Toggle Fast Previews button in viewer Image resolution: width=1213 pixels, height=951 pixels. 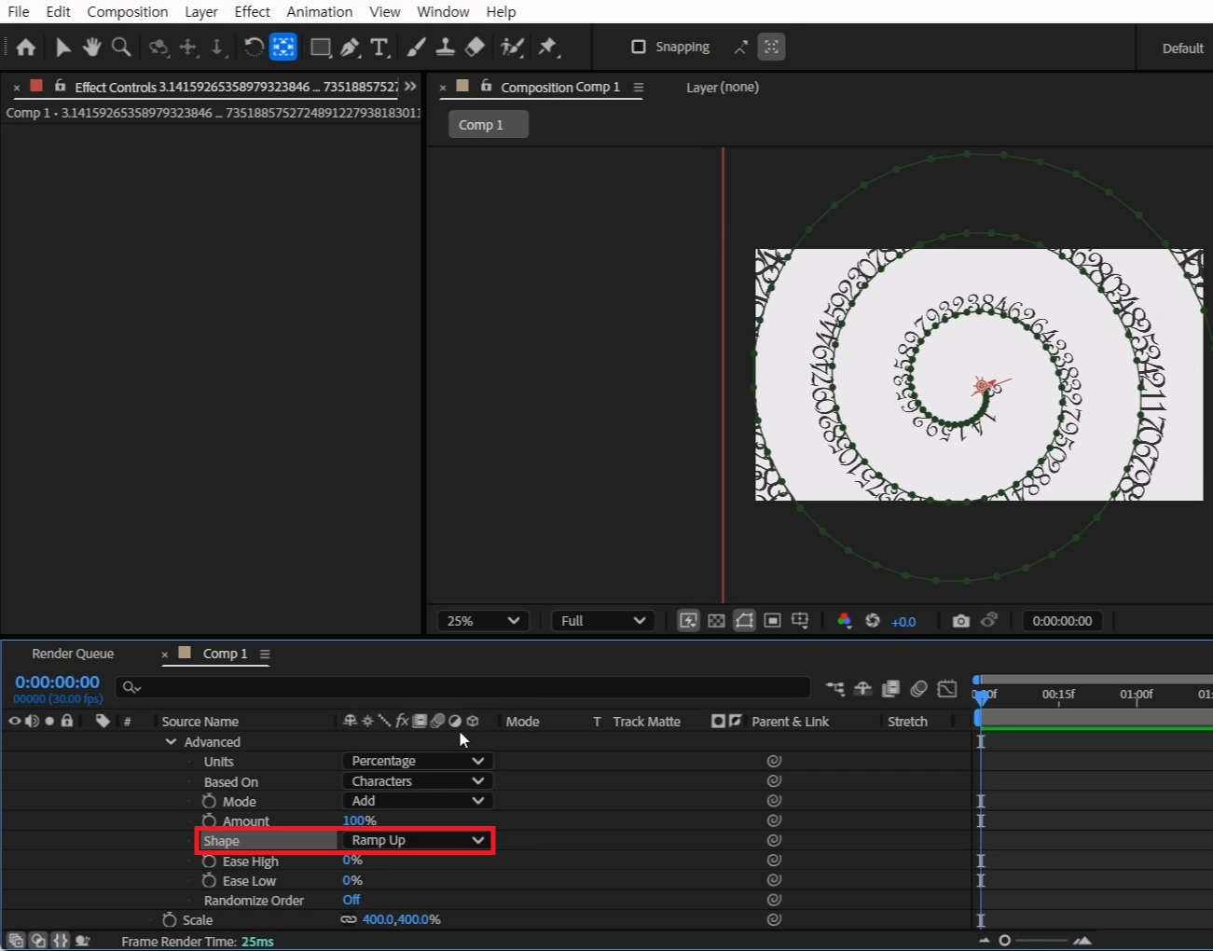click(688, 621)
